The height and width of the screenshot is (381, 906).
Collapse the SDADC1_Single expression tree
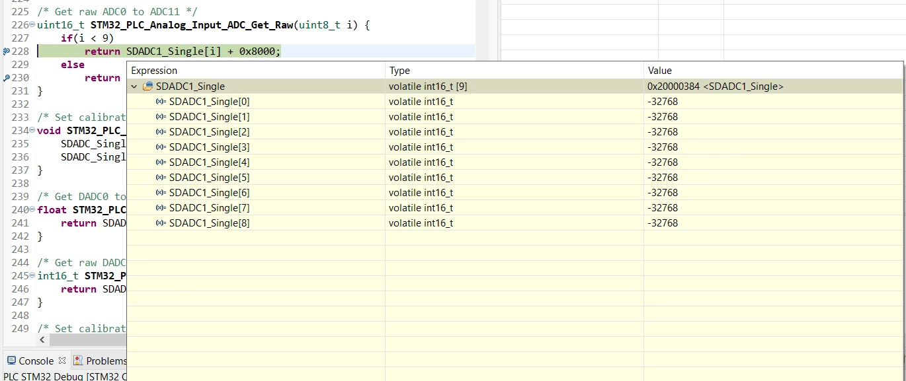pyautogui.click(x=134, y=87)
